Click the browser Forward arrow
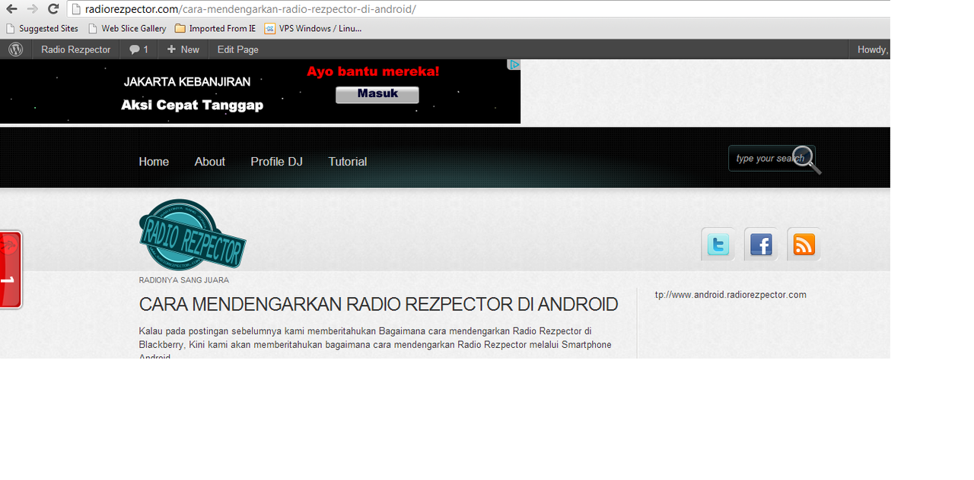The height and width of the screenshot is (480, 974). pyautogui.click(x=32, y=9)
